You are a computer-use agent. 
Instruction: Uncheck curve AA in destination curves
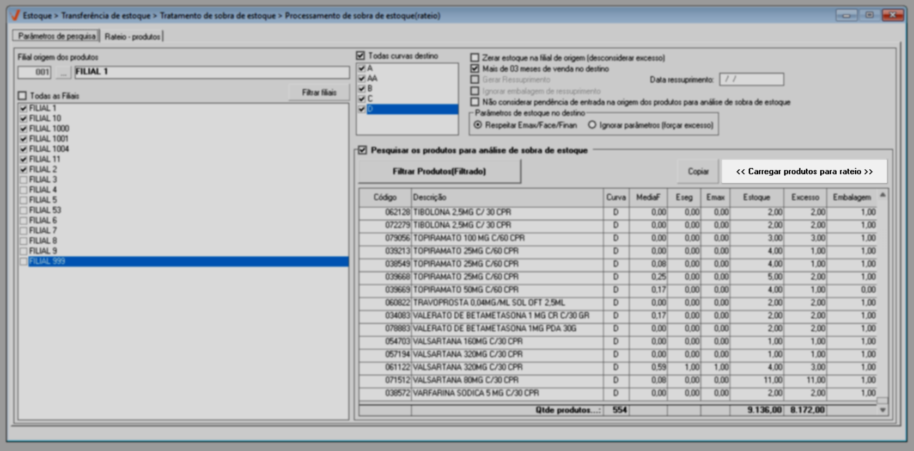362,78
